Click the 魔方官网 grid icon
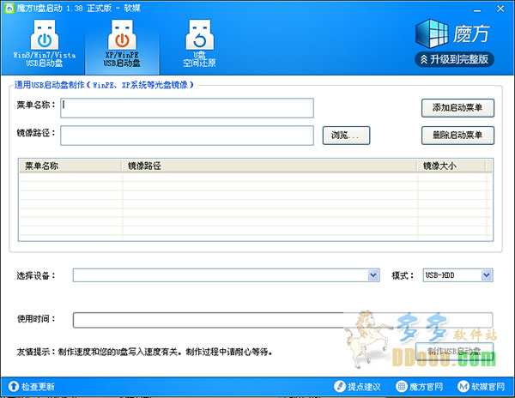 (x=402, y=387)
